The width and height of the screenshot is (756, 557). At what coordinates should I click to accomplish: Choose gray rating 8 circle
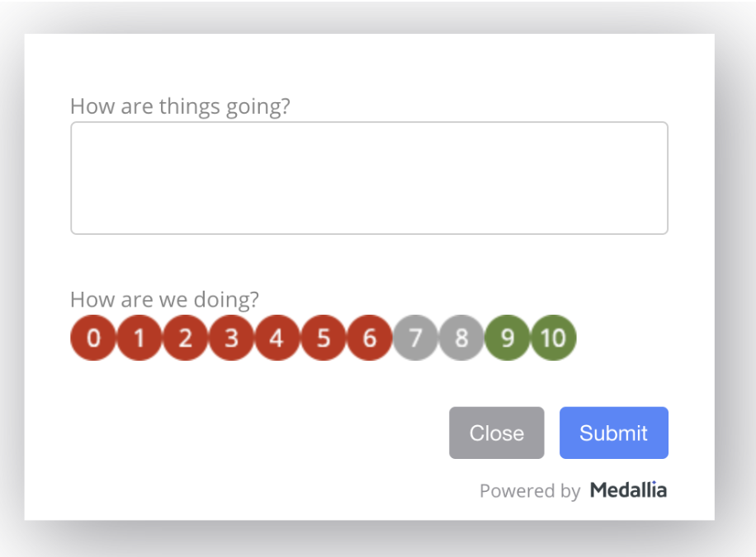coord(461,338)
